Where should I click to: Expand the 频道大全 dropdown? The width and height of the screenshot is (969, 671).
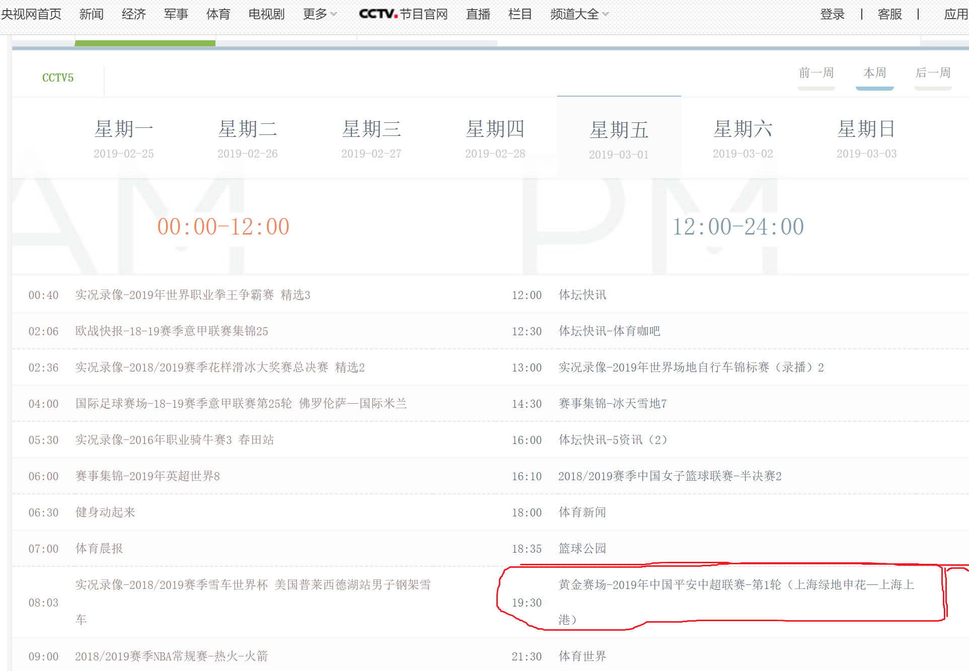(x=580, y=14)
